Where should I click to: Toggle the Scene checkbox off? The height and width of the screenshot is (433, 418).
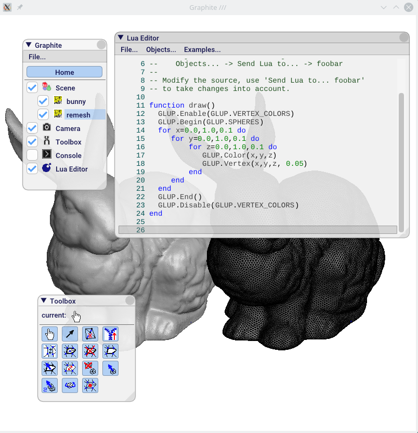32,87
